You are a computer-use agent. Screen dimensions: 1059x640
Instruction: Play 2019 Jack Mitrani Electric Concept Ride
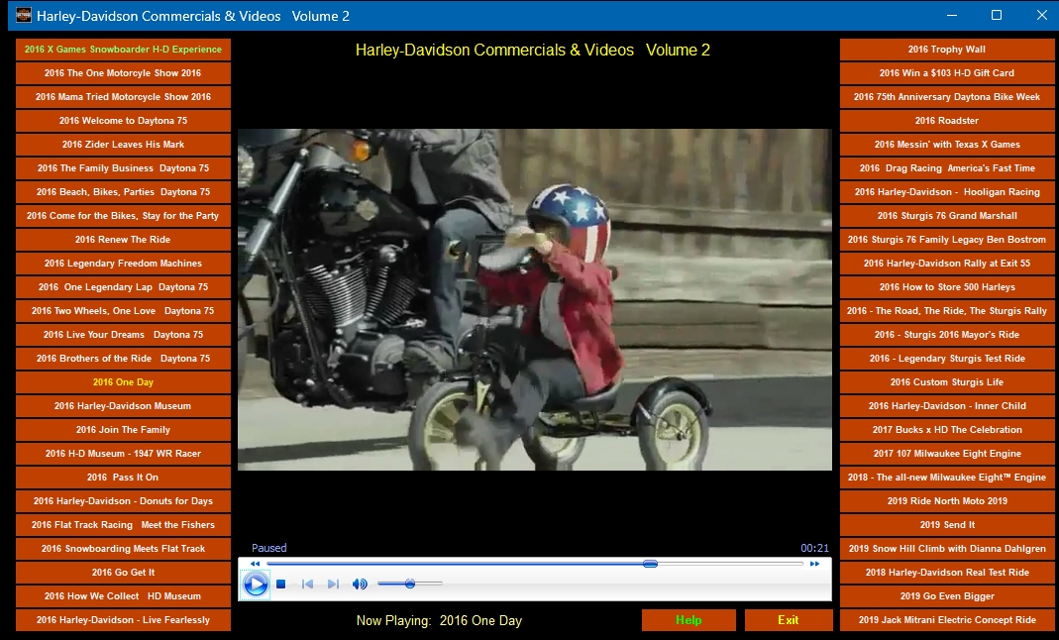point(947,620)
